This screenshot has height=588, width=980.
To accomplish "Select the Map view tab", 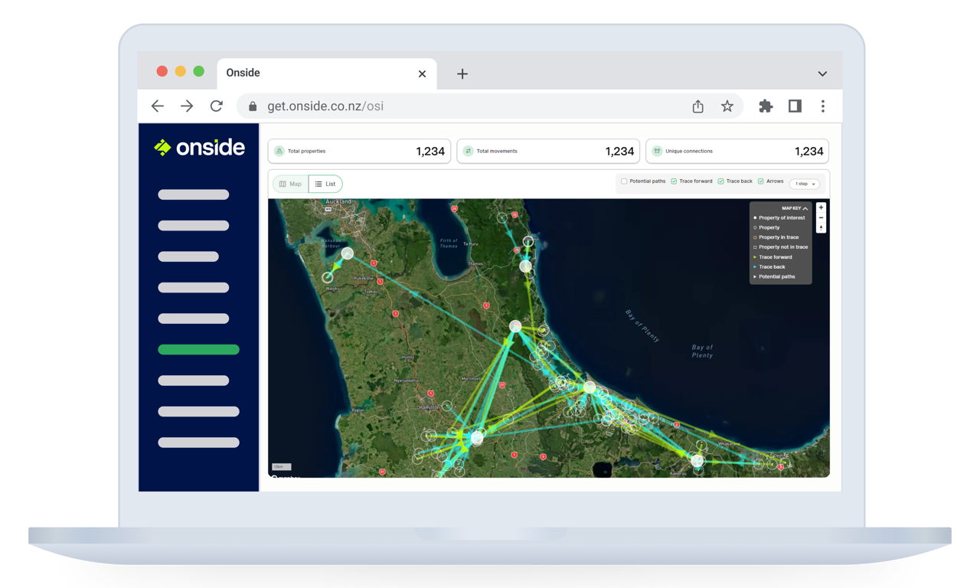I will click(291, 184).
